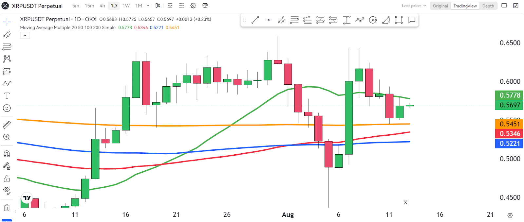Open the brush arrow tools in left sidebar

tap(7, 83)
